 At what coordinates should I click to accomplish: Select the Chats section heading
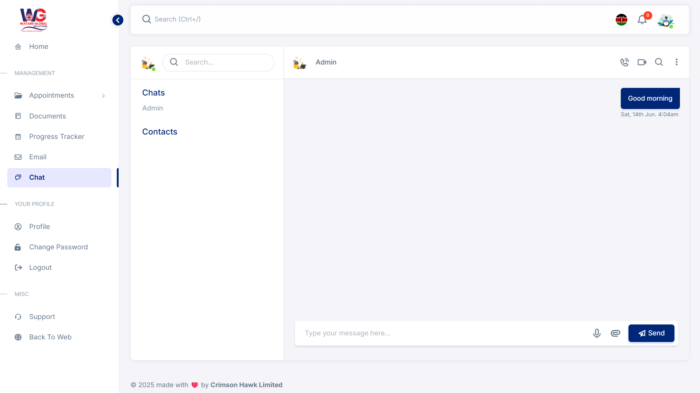[153, 93]
